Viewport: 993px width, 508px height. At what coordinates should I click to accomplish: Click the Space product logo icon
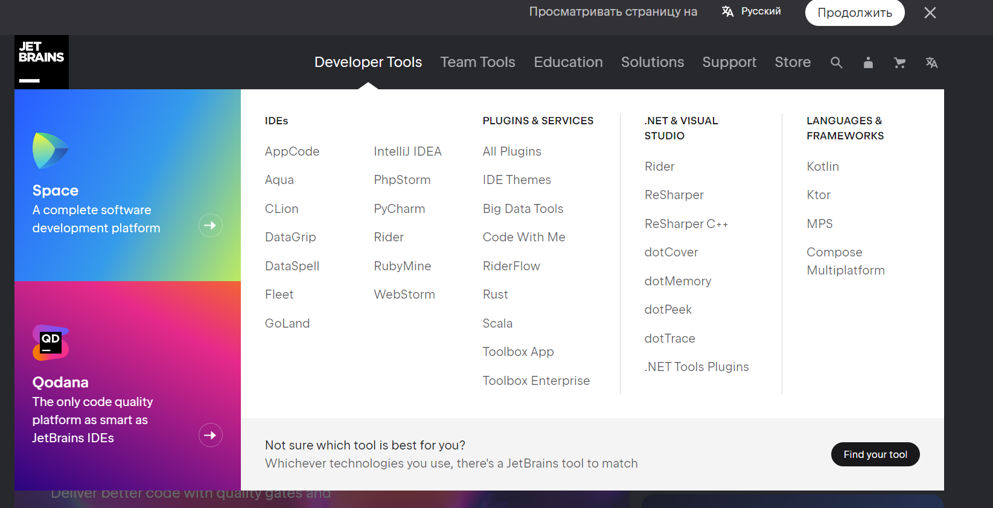50,151
